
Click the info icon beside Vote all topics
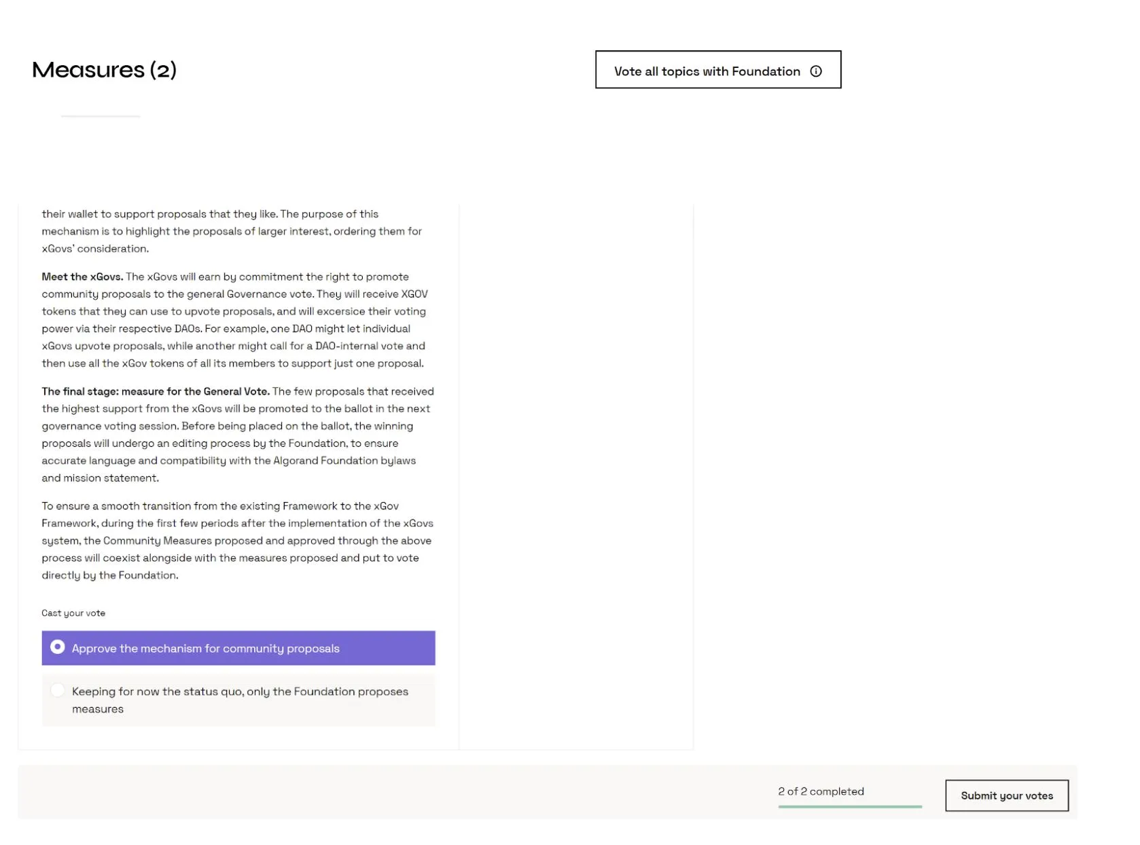[x=816, y=71]
